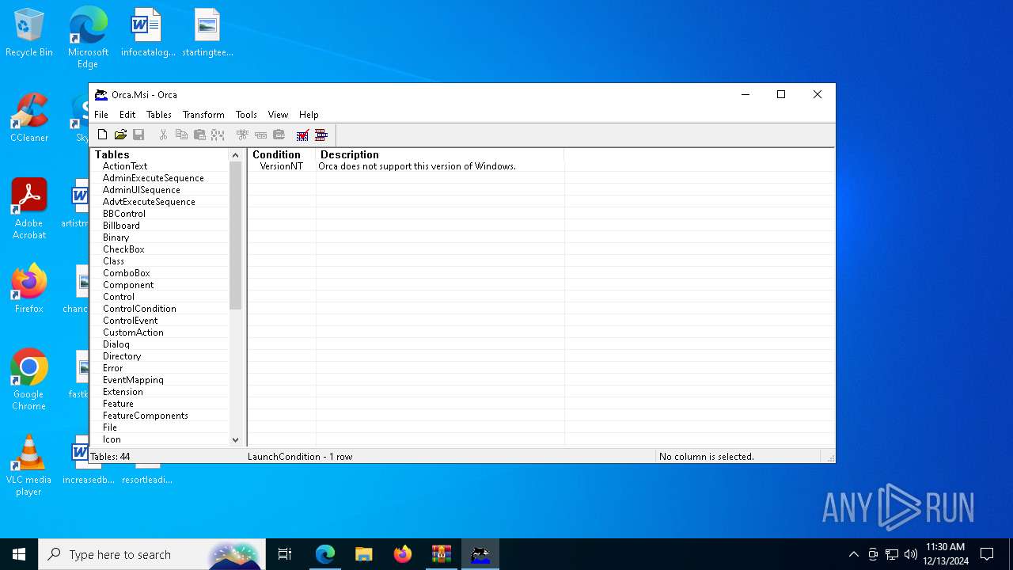
Task: Click the tables list scroll down arrow
Action: 235,439
